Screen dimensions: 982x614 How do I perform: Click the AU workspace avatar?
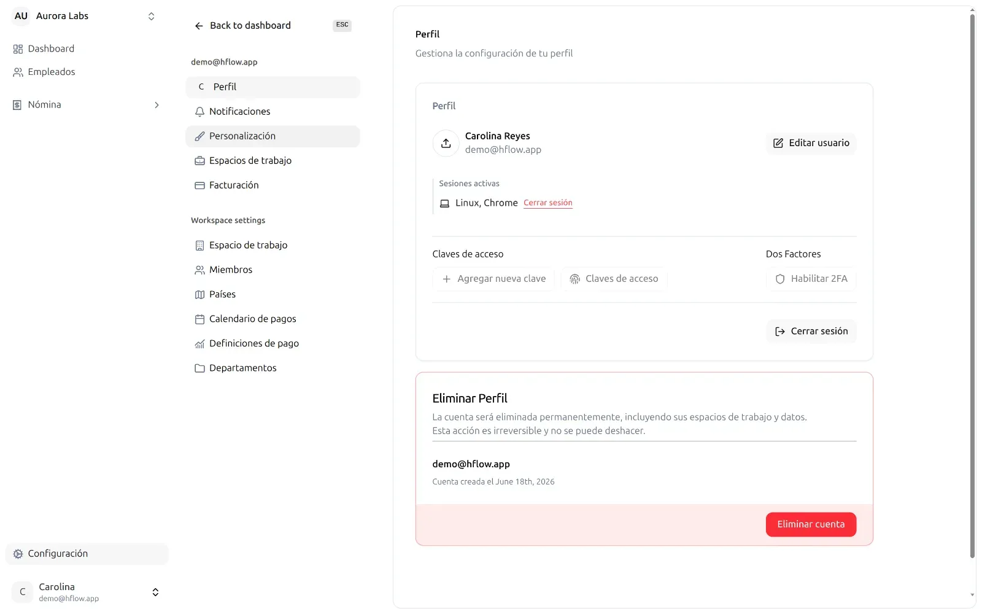tap(21, 17)
